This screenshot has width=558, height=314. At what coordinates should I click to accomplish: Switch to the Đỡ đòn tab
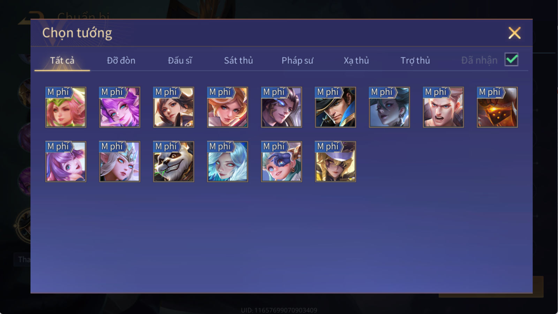pos(121,60)
